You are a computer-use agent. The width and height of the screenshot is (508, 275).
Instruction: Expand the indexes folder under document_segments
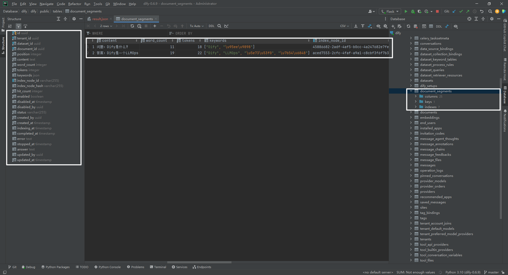pyautogui.click(x=416, y=107)
